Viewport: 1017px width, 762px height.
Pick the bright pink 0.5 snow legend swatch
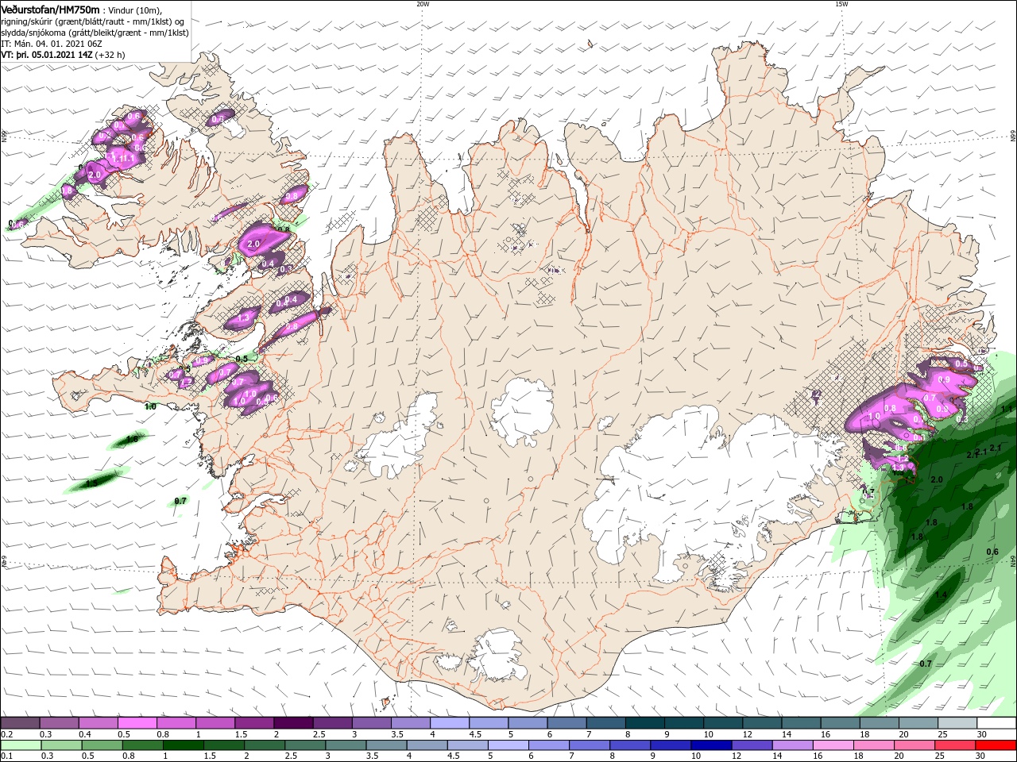pyautogui.click(x=137, y=723)
